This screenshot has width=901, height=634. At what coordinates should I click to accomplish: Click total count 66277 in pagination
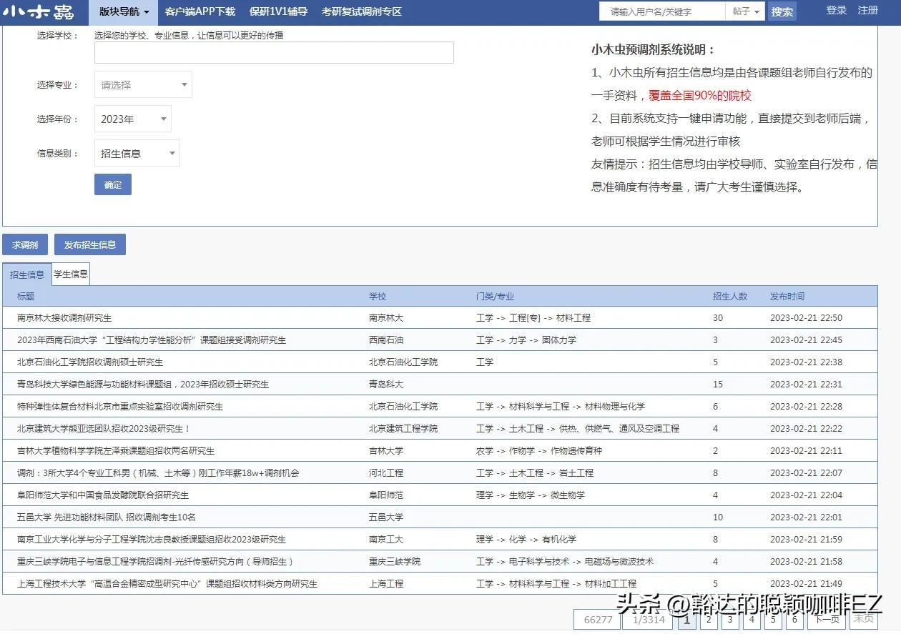tap(598, 620)
